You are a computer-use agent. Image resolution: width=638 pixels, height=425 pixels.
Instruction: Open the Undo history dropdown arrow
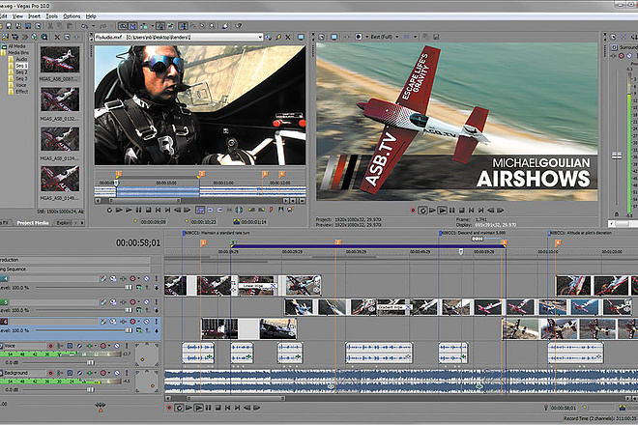tap(93, 26)
